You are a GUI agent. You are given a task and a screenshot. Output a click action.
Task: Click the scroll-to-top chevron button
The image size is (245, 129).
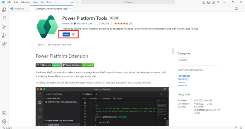click(x=165, y=119)
